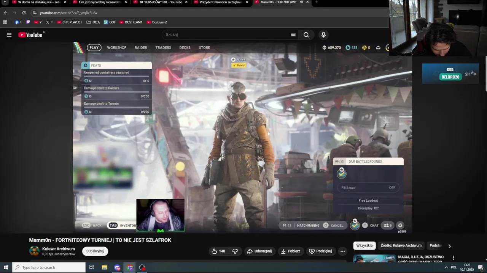Click the video title 'Mamm0n - FORTNITEOWY TURNIEJ'
This screenshot has width=487, height=273.
pyautogui.click(x=100, y=240)
